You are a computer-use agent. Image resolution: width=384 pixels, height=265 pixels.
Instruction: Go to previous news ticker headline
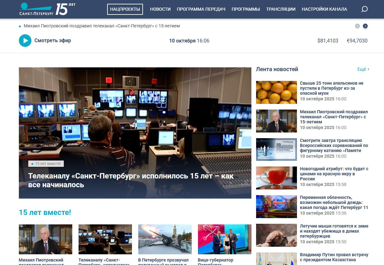(x=357, y=26)
